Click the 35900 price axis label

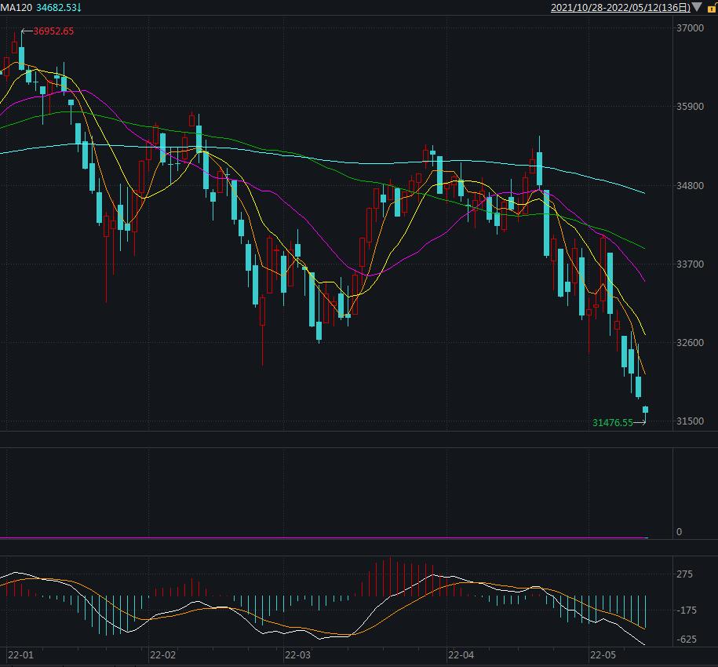click(x=690, y=106)
